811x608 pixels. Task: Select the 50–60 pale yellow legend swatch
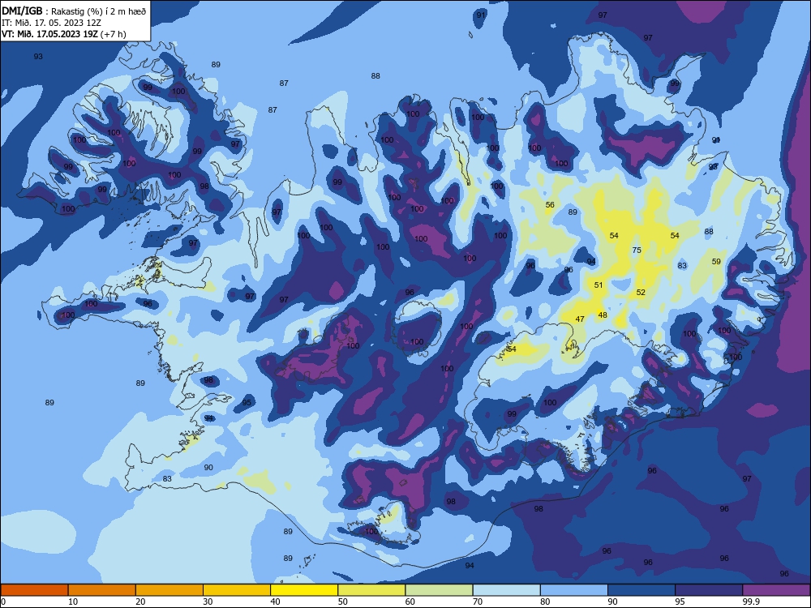click(371, 590)
